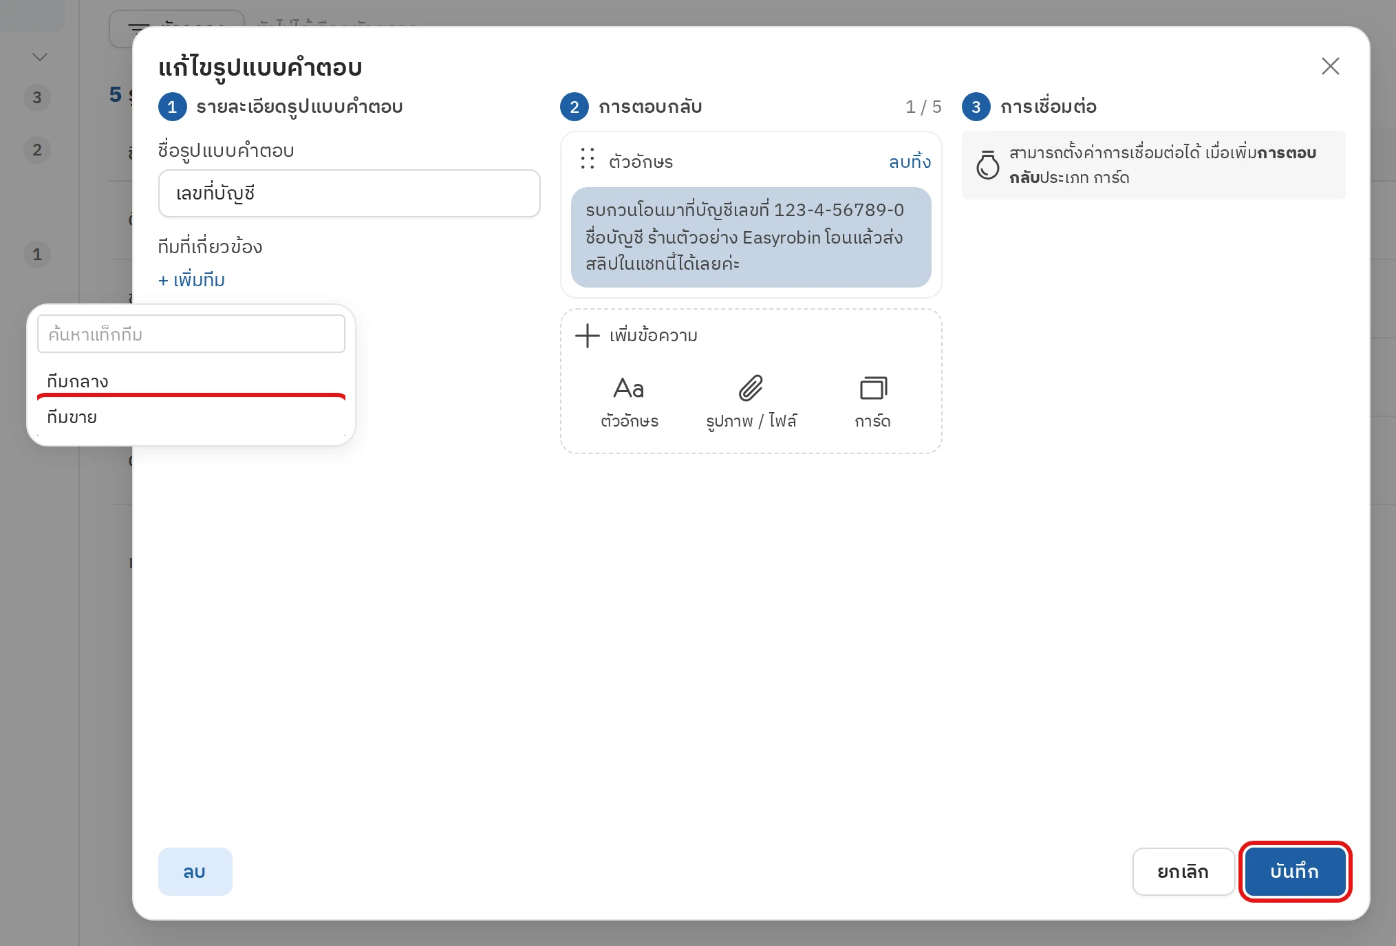Click the ค้นหาแท็กทีม search field
The width and height of the screenshot is (1396, 946).
click(x=191, y=334)
